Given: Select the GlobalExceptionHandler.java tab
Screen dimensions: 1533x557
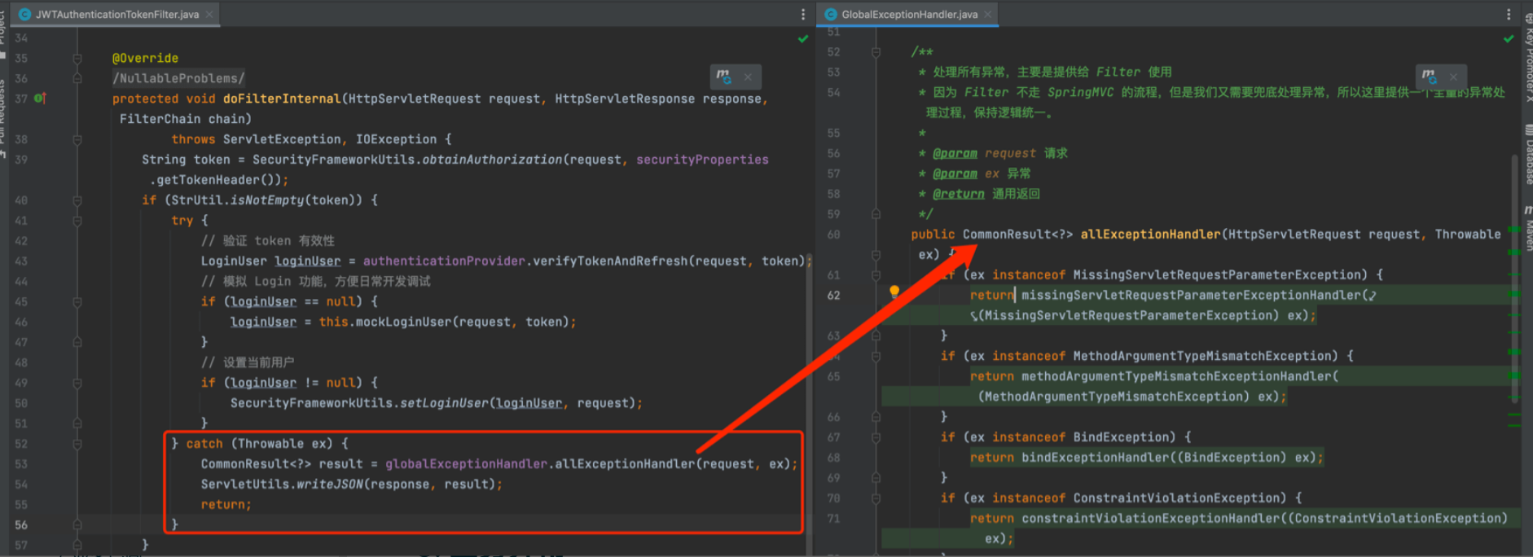Looking at the screenshot, I should coord(908,15).
